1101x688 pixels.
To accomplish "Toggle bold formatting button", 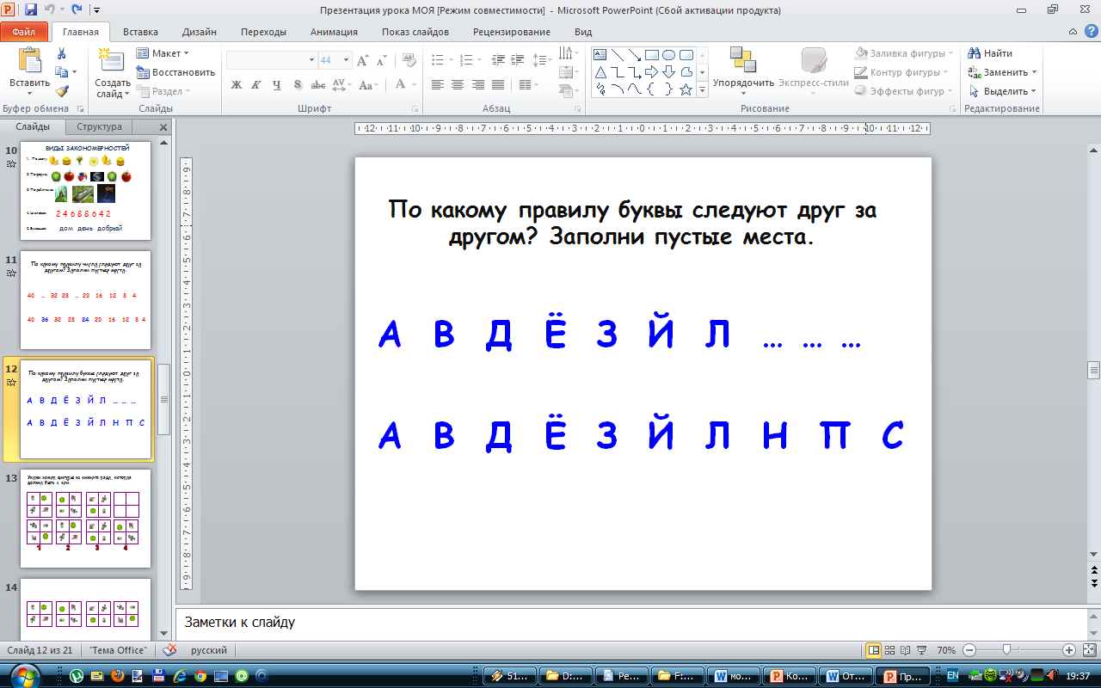I will point(237,85).
